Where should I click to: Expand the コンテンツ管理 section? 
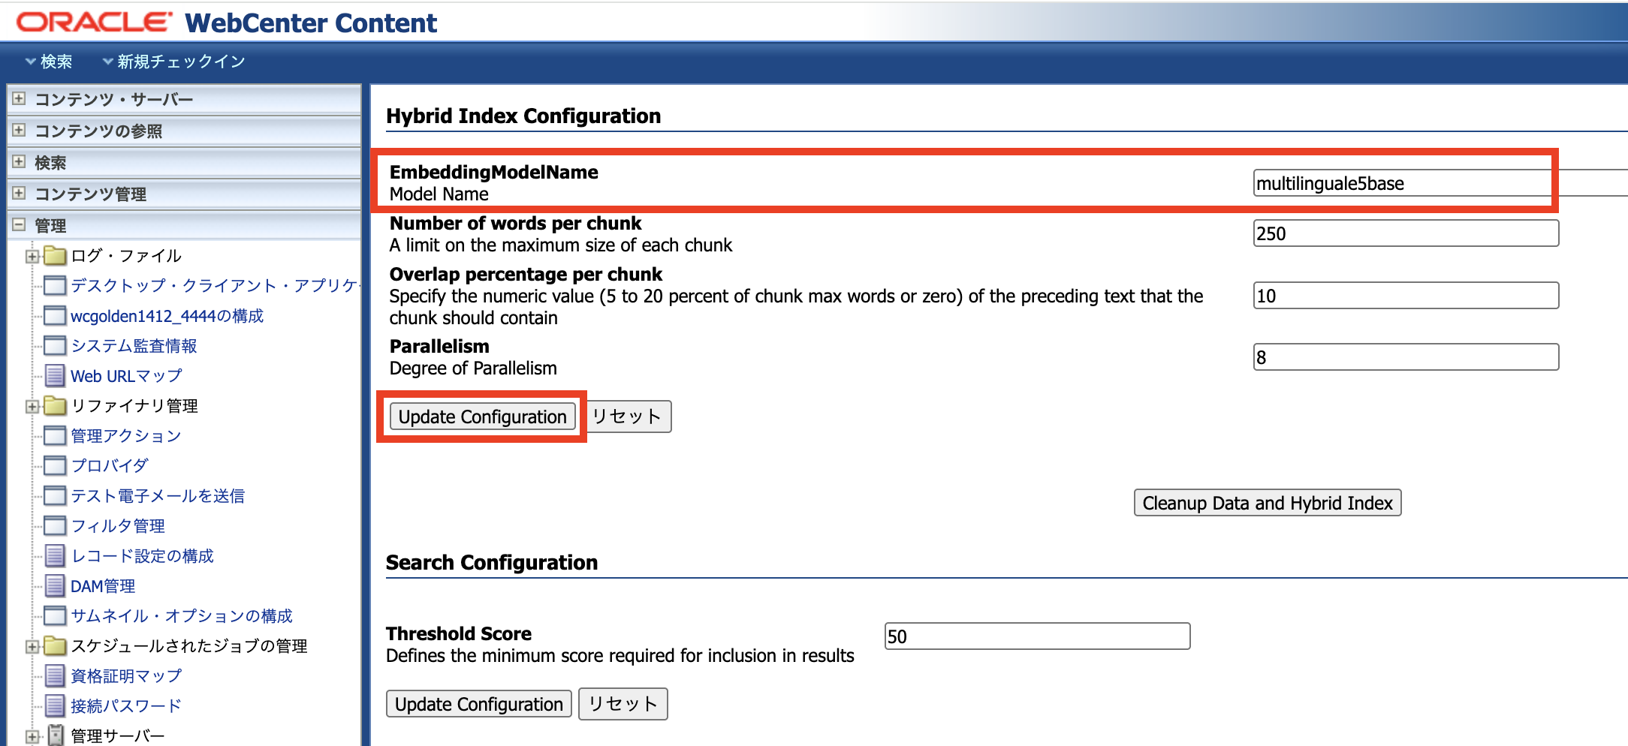point(19,194)
